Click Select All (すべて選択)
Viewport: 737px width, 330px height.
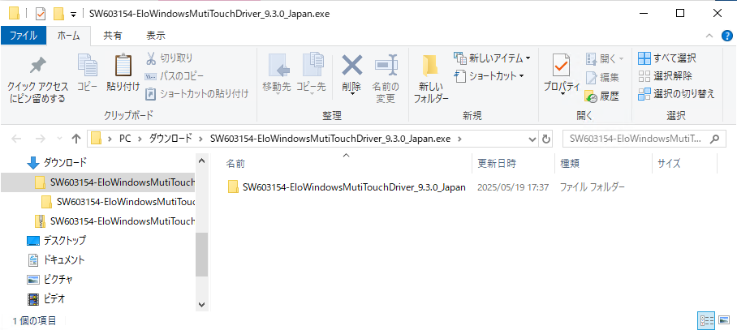pos(666,58)
